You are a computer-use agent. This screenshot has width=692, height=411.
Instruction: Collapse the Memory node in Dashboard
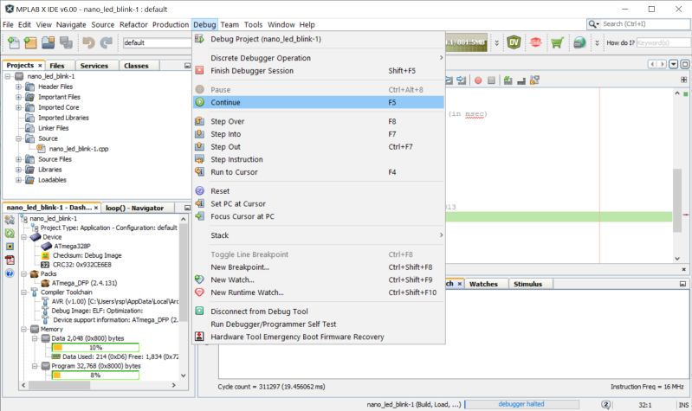[x=24, y=329]
